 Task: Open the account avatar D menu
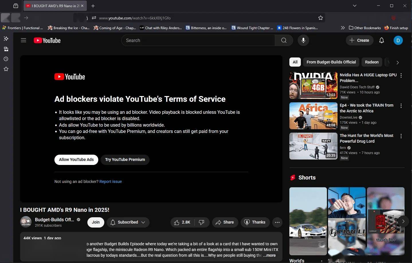tap(398, 40)
